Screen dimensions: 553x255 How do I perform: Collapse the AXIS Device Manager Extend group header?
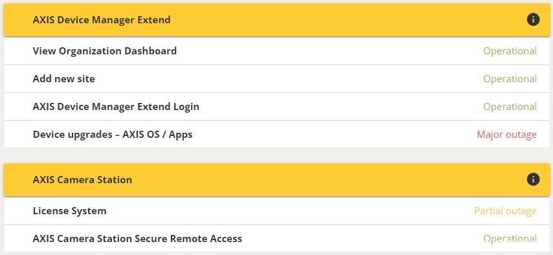click(276, 20)
